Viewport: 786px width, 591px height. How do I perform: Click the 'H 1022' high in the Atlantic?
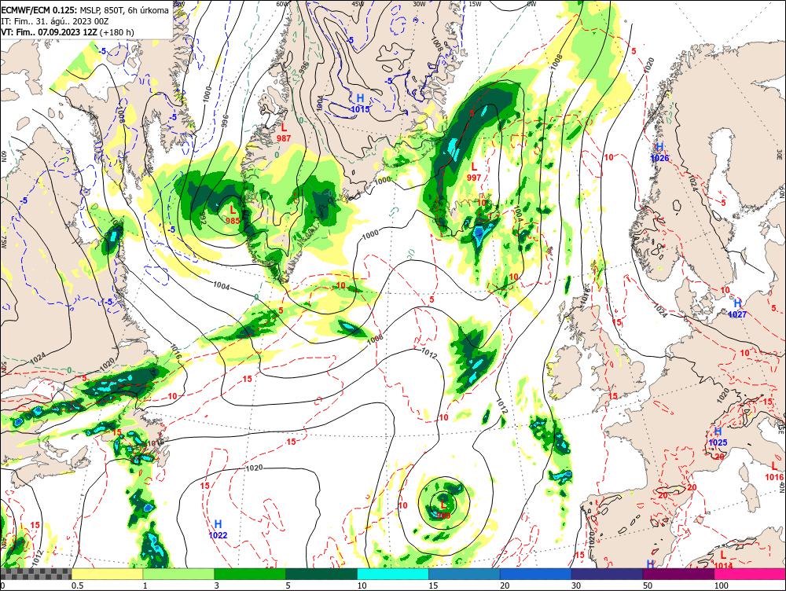tap(218, 530)
